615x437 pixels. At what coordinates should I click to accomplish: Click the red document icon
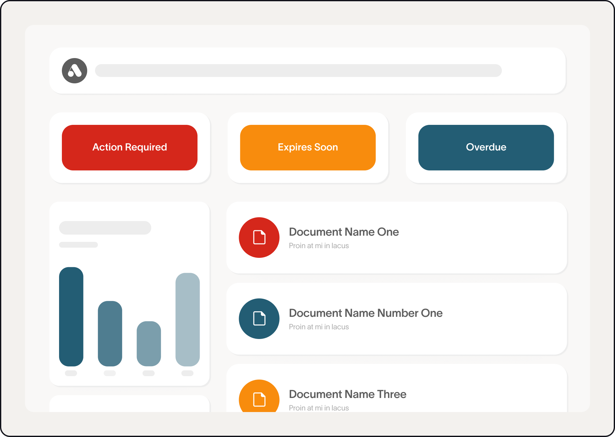tap(259, 238)
